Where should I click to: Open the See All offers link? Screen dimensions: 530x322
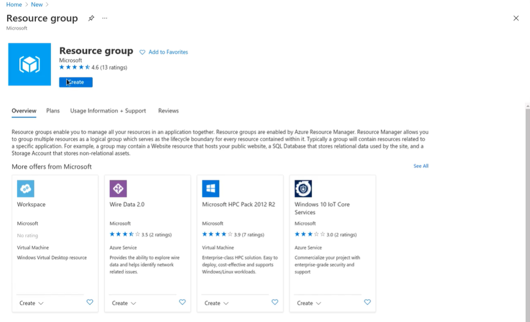point(421,166)
